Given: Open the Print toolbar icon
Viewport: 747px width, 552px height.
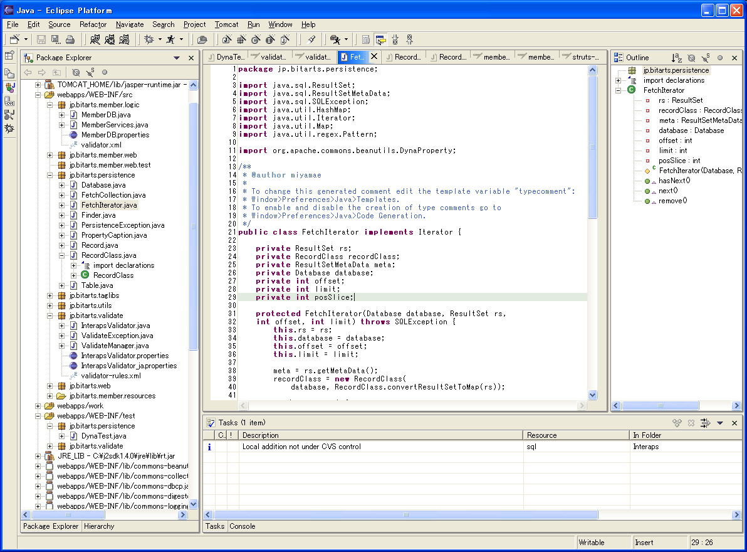Looking at the screenshot, I should pos(70,39).
